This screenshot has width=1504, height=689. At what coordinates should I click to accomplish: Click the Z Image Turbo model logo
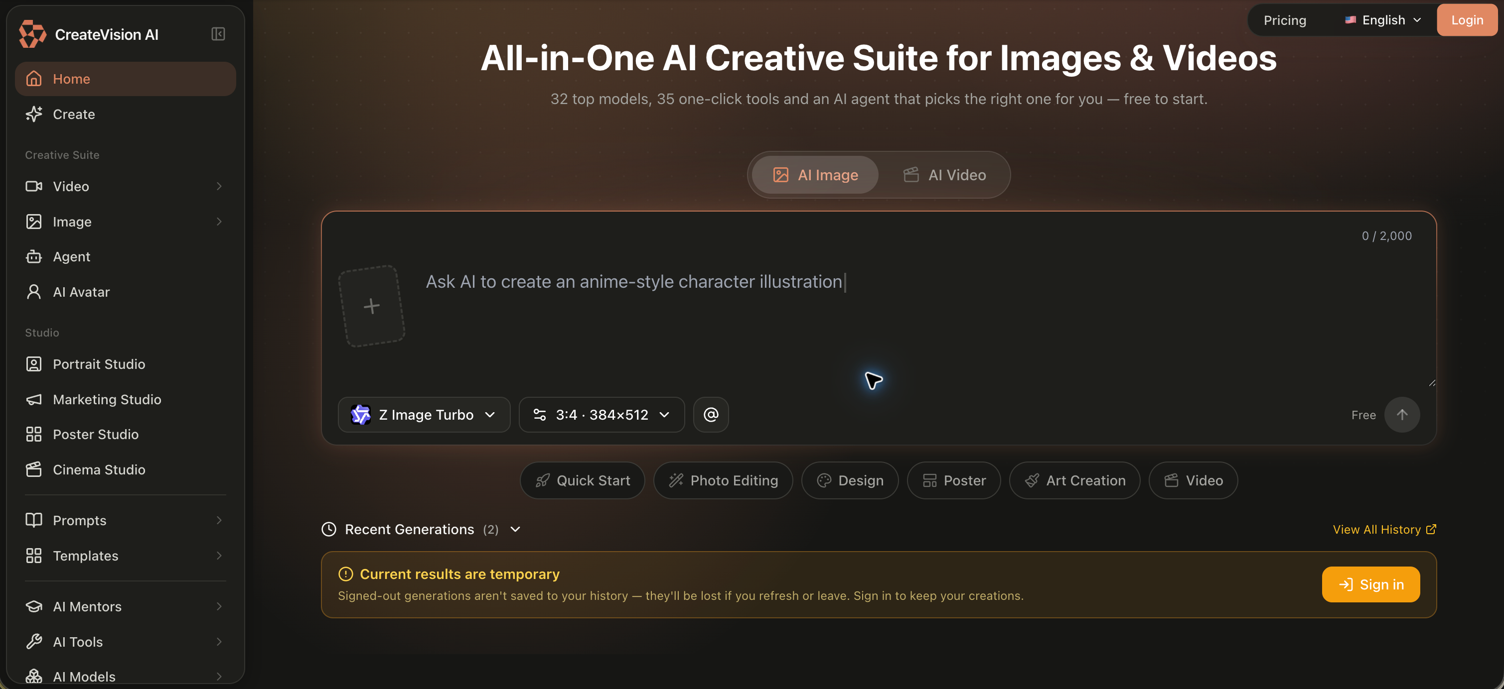click(x=360, y=414)
